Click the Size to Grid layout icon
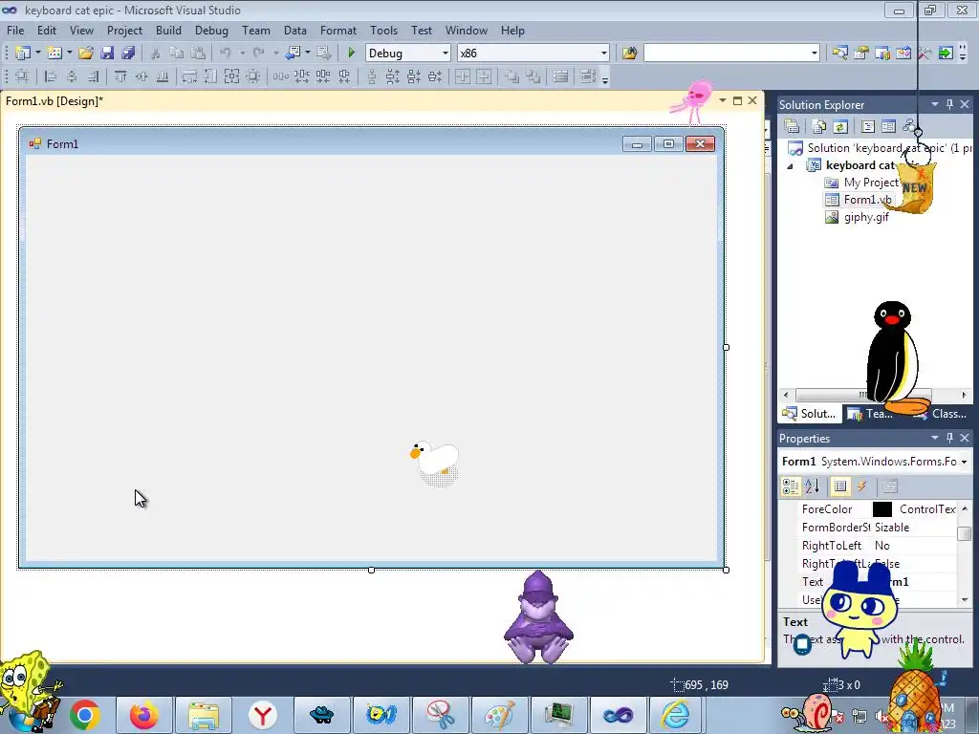The width and height of the screenshot is (979, 734). pos(252,76)
